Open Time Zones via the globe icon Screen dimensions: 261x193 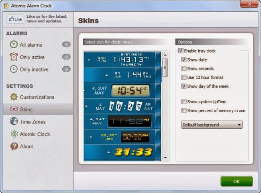[x=14, y=121]
